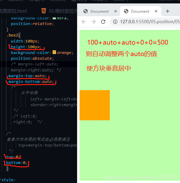The height and width of the screenshot is (183, 180).
Task: Click the commented margin-right:auto line
Action: click(x=36, y=70)
